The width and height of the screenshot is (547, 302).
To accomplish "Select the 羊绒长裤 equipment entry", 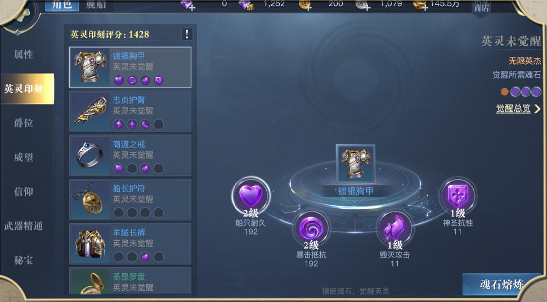I will pyautogui.click(x=130, y=244).
